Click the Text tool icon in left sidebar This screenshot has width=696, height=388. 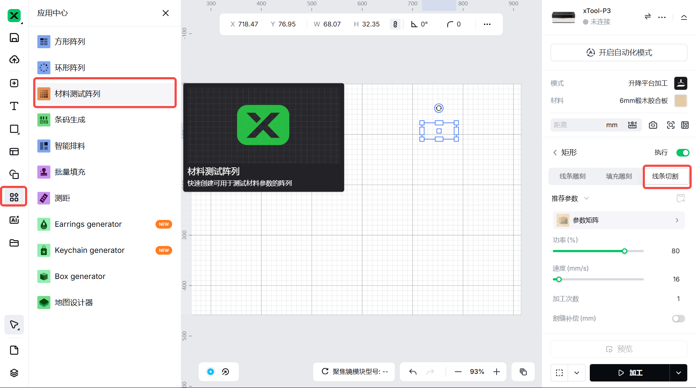point(14,106)
